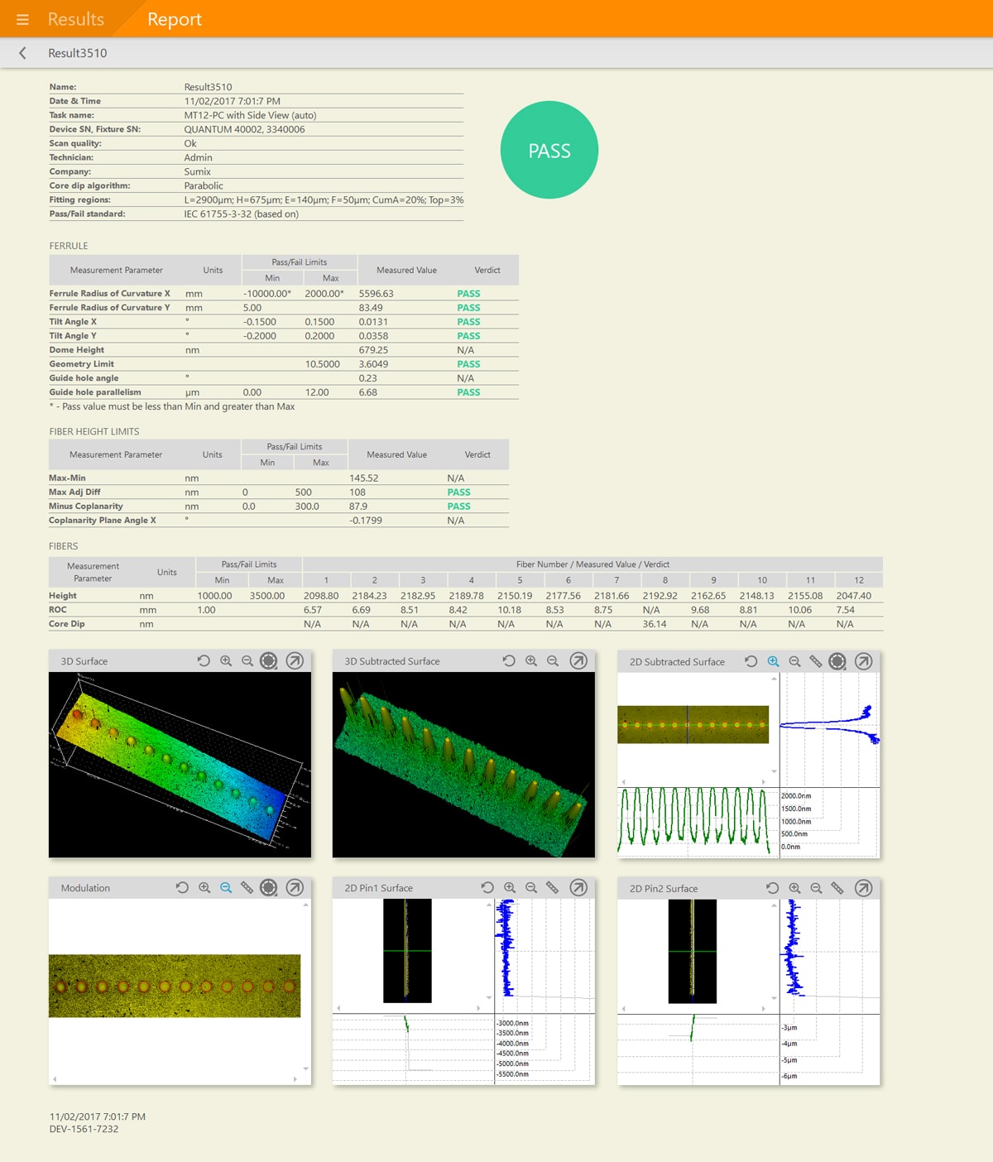This screenshot has height=1162, width=993.
Task: Open the hamburger menu
Action: (x=22, y=19)
